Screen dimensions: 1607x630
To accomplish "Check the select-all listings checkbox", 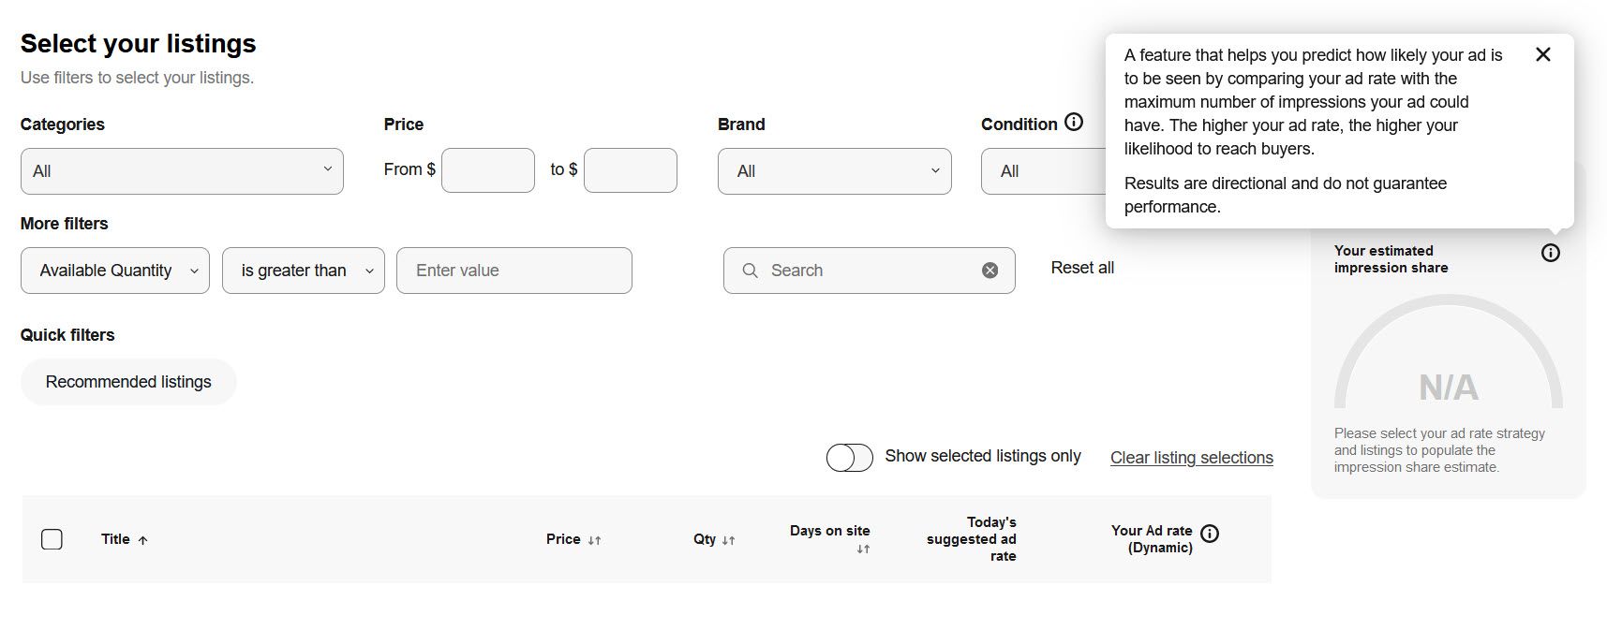I will [52, 539].
